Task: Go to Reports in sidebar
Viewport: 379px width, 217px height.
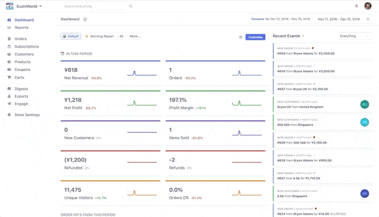Action: (21, 28)
